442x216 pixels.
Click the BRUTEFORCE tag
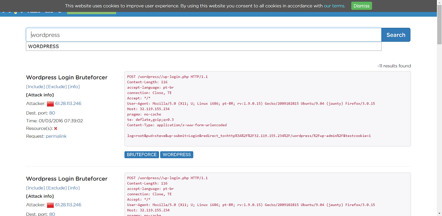click(x=142, y=155)
